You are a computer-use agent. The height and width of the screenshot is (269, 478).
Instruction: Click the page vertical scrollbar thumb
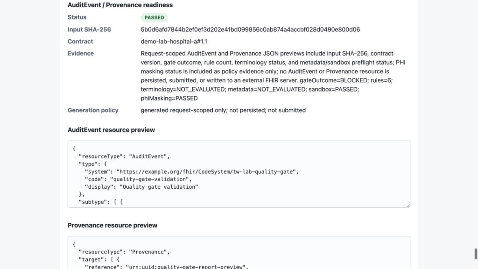[x=476, y=254]
